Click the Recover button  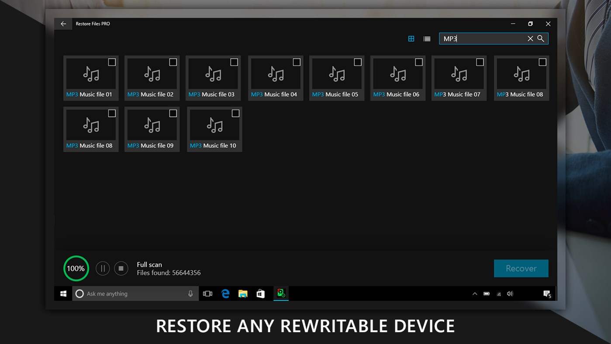click(521, 268)
